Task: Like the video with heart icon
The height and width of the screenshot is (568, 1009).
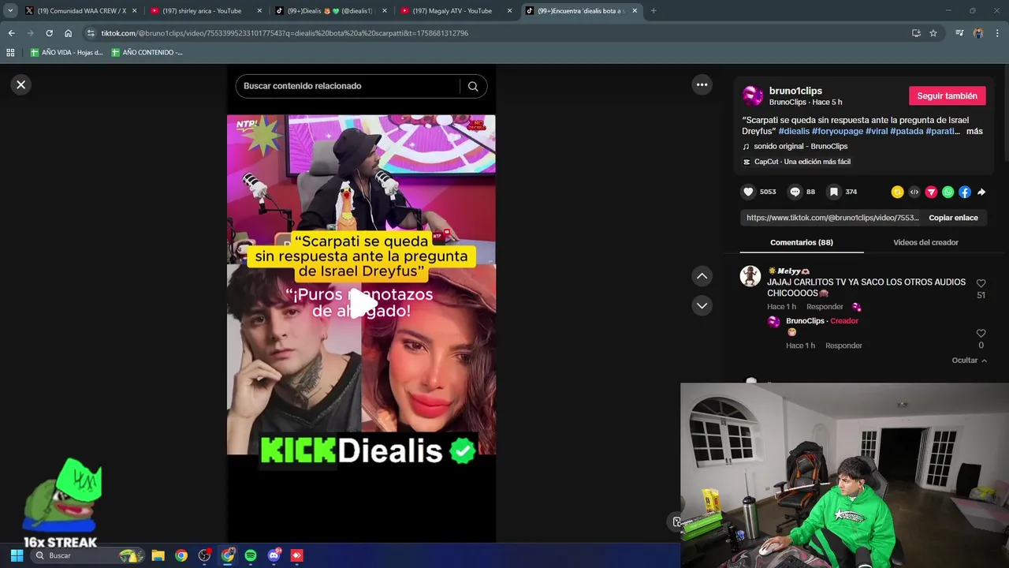Action: click(x=748, y=192)
